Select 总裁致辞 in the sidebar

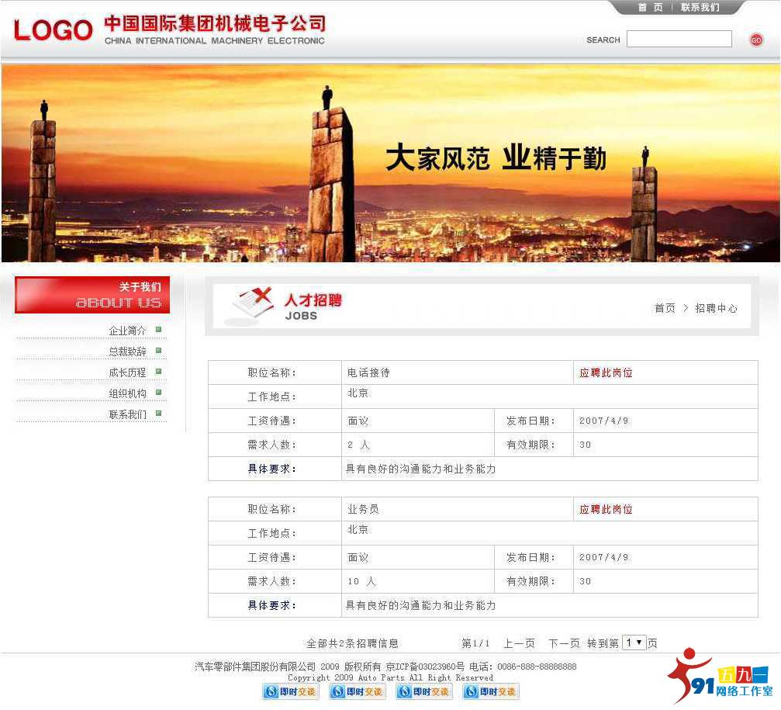[127, 352]
